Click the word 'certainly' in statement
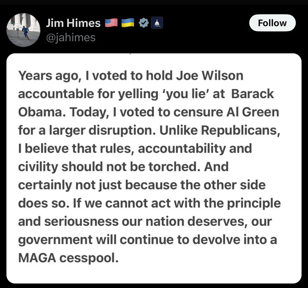Image resolution: width=308 pixels, height=288 pixels. point(44,185)
